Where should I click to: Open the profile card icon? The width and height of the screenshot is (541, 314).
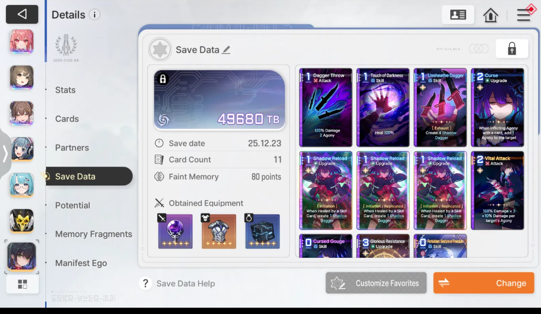click(x=458, y=14)
